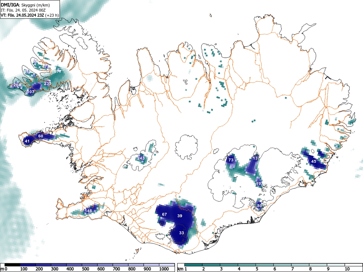Select the 2–3 km legend color swatch
The width and height of the screenshot is (363, 272).
(211, 265)
